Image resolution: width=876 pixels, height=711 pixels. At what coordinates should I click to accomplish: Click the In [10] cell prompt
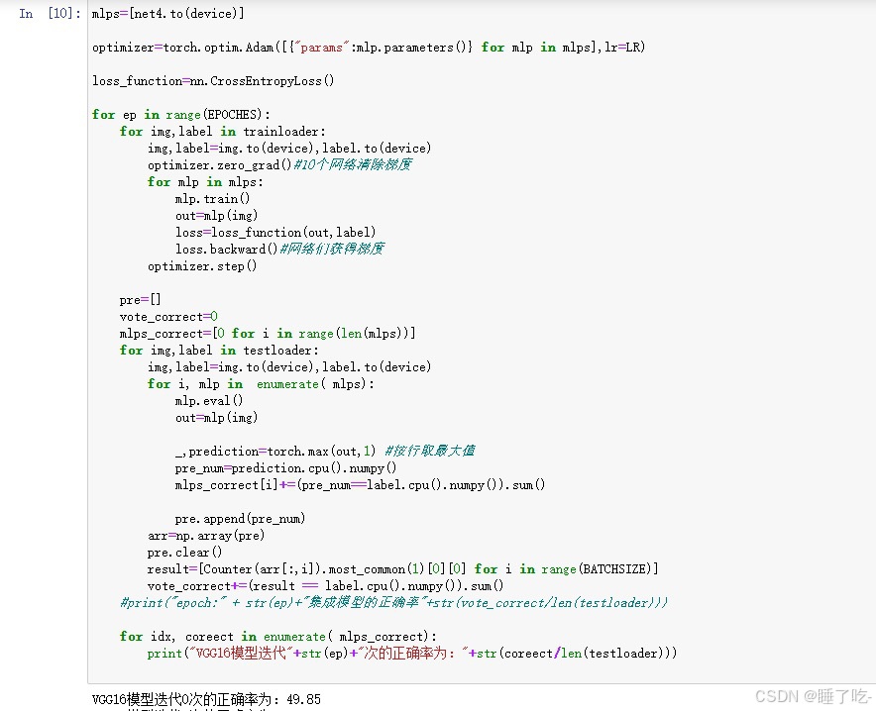pos(50,14)
